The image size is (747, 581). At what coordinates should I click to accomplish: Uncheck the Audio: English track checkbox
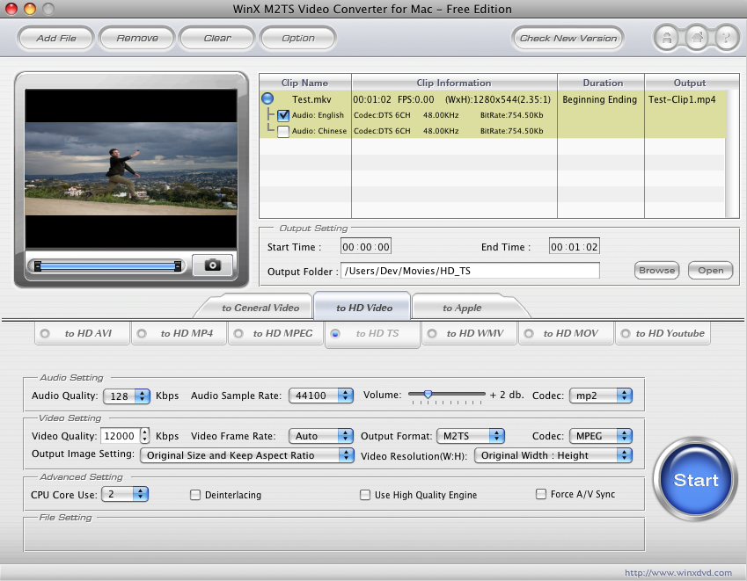[x=283, y=115]
